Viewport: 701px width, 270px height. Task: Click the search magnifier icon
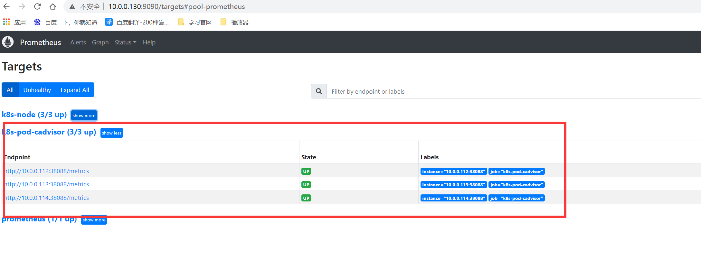click(319, 91)
